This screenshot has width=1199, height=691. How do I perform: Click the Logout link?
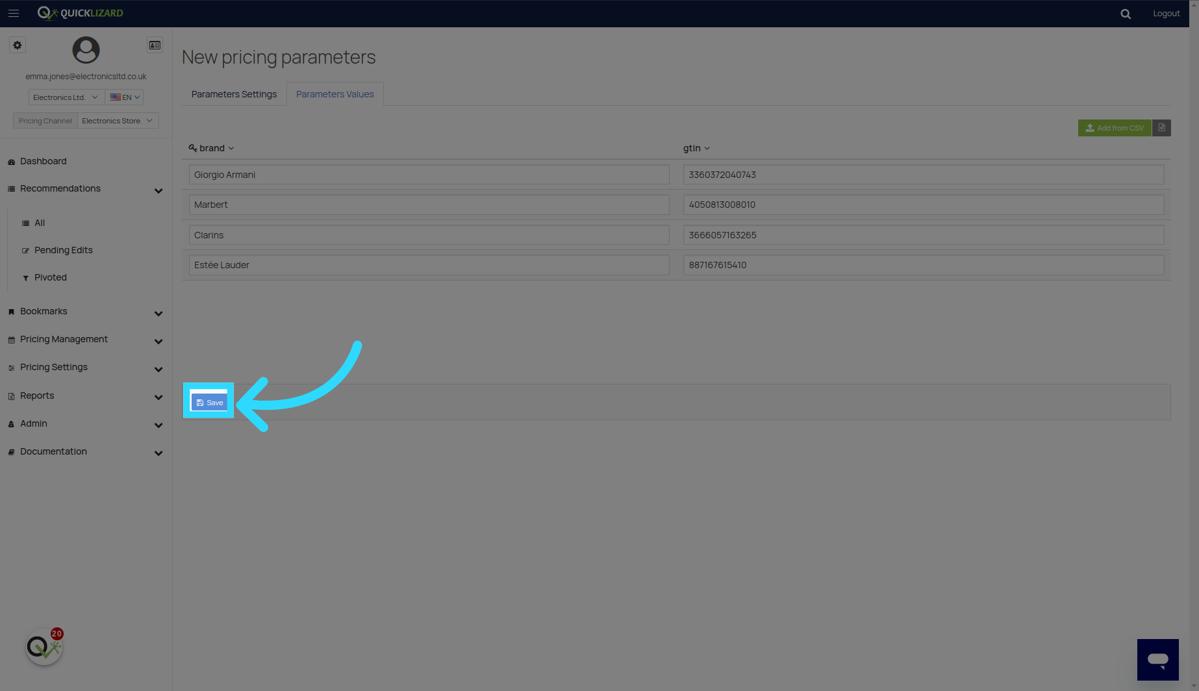[1166, 14]
